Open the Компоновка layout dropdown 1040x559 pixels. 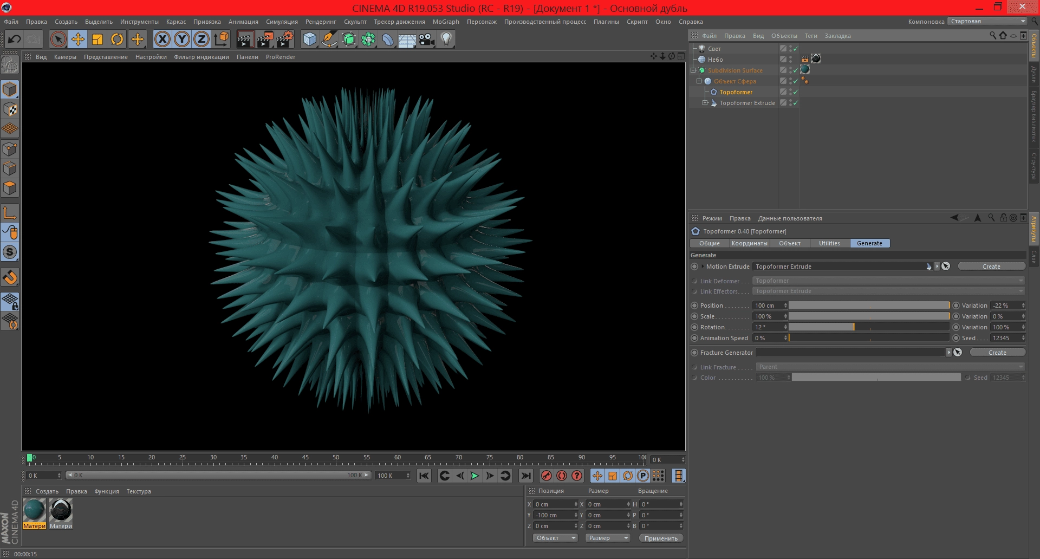coord(987,21)
